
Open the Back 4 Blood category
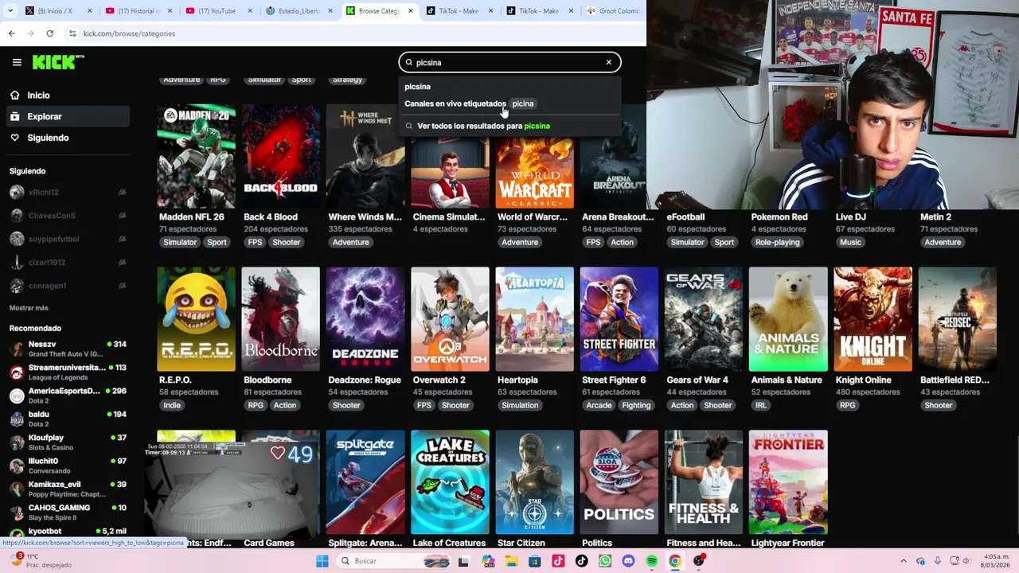tap(281, 156)
